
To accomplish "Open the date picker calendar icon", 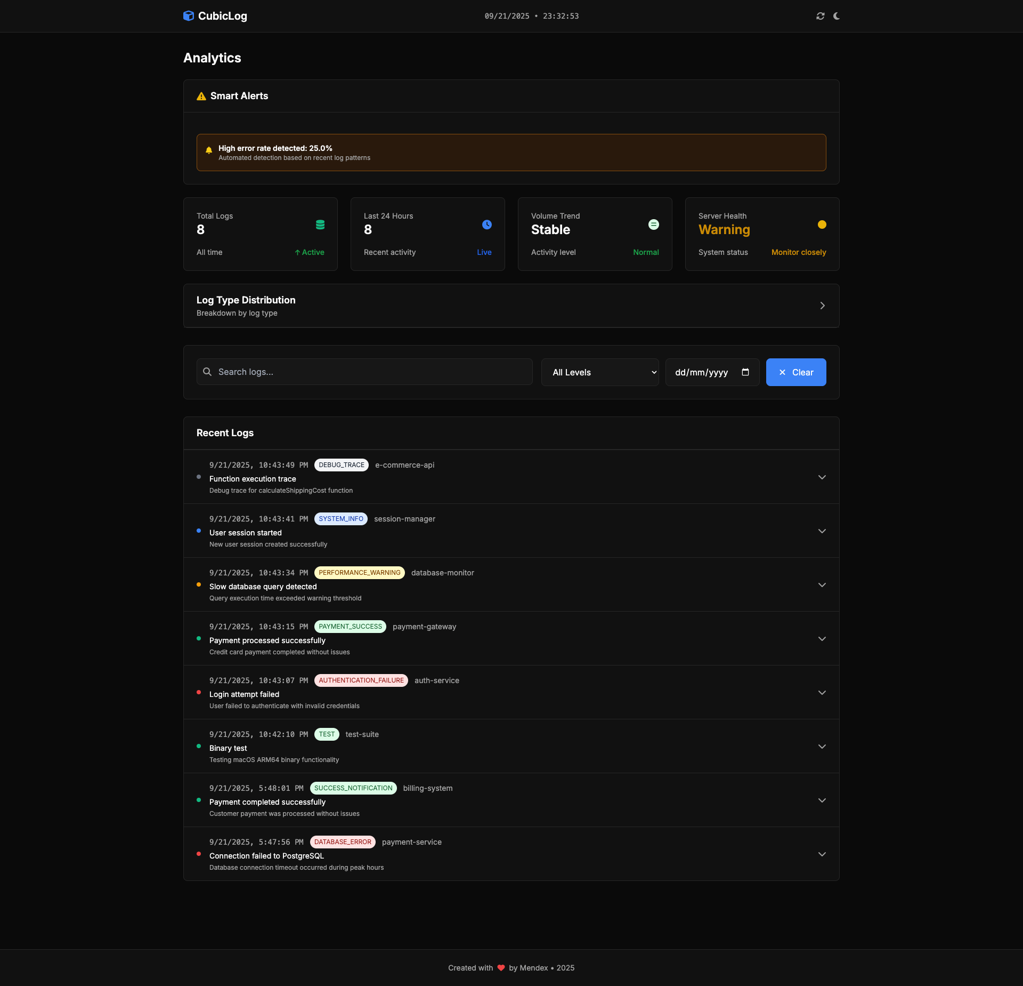I will pyautogui.click(x=745, y=372).
